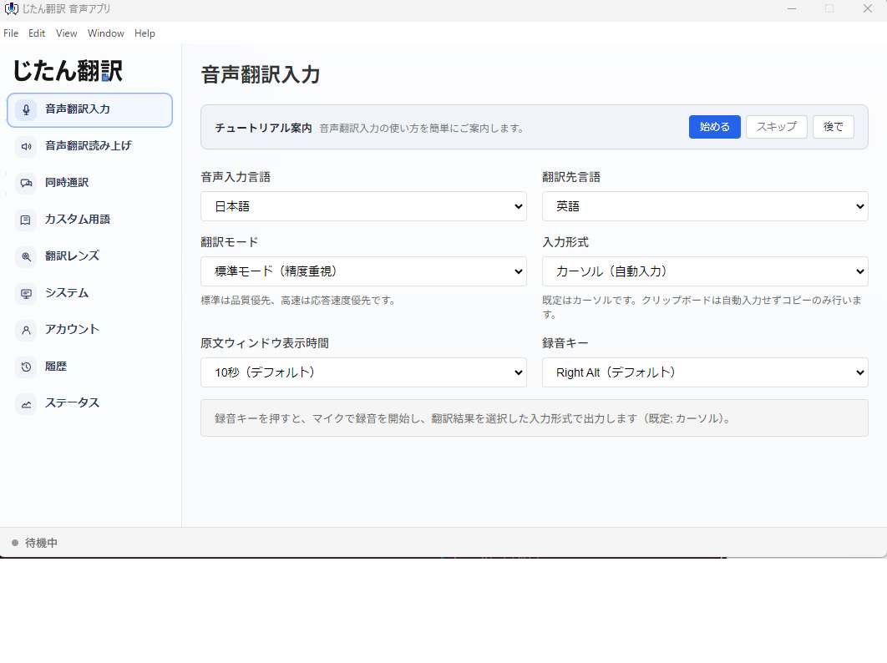
Task: Open the Help menu
Action: [x=144, y=33]
